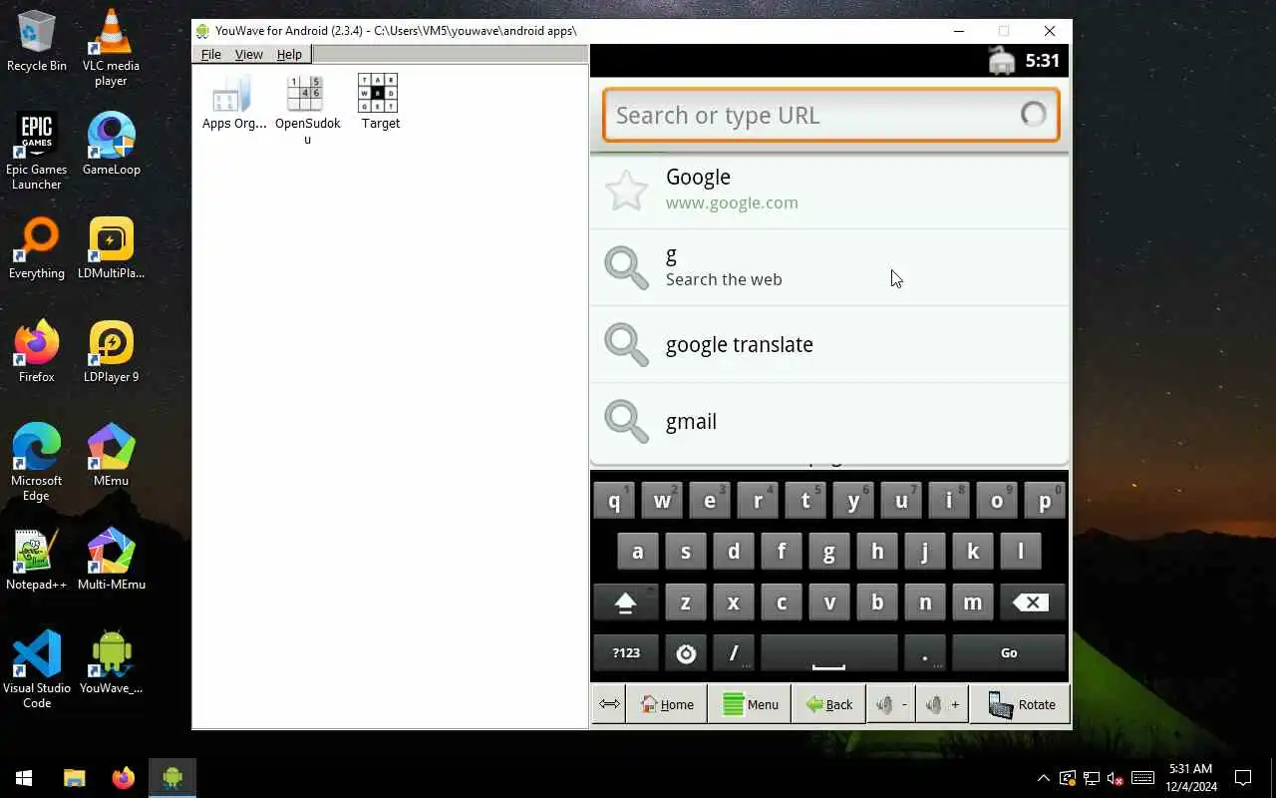Click the Menu button in YouWave toolbar

pos(750,704)
